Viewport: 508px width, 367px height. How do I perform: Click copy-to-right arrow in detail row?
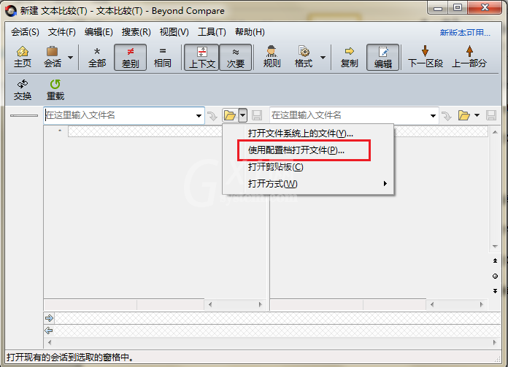(x=49, y=318)
